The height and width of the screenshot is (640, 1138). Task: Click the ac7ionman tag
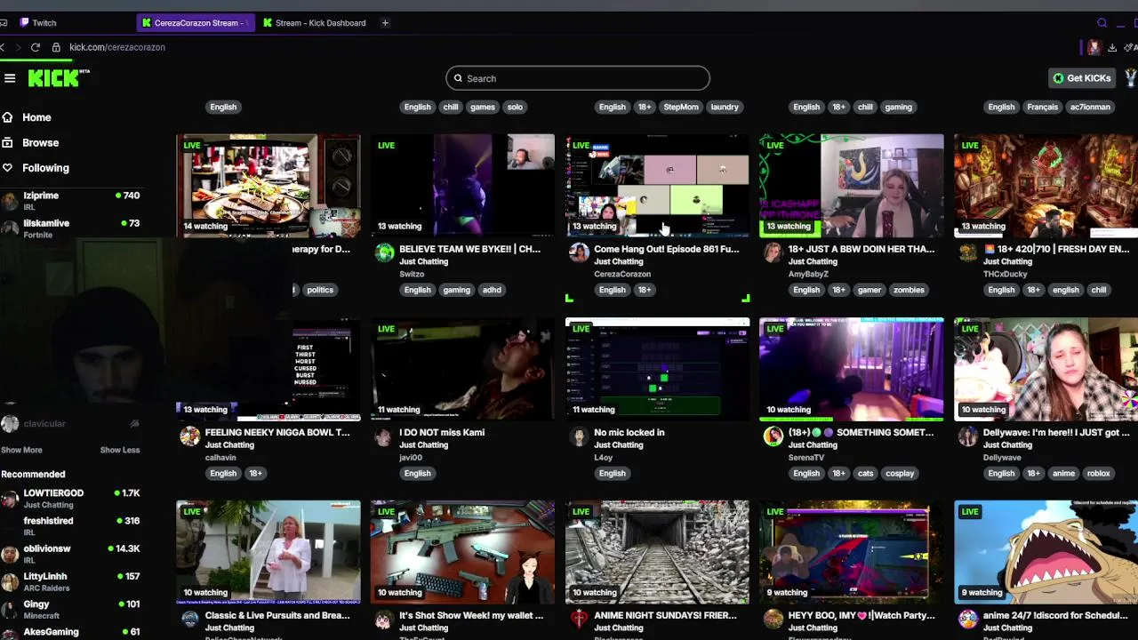pyautogui.click(x=1090, y=107)
